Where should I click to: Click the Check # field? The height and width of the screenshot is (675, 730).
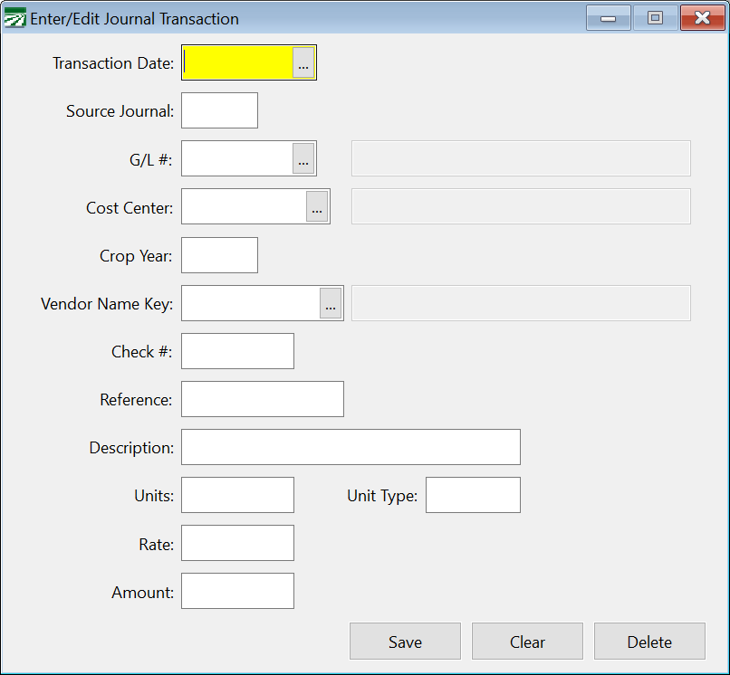click(237, 351)
